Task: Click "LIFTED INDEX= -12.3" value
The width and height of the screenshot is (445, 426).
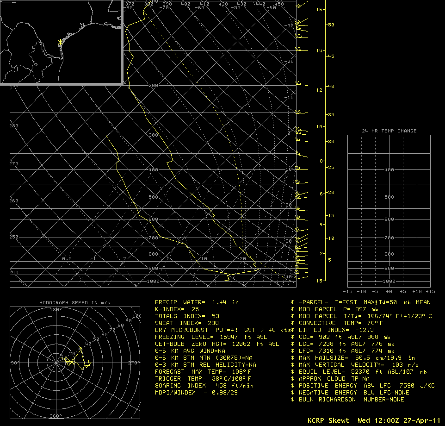Action: tap(336, 330)
